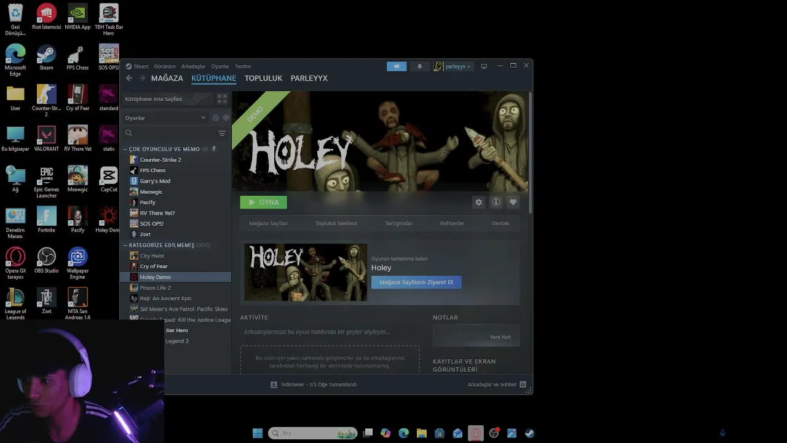
Task: Open the Topluluk Merkezi link
Action: click(336, 223)
